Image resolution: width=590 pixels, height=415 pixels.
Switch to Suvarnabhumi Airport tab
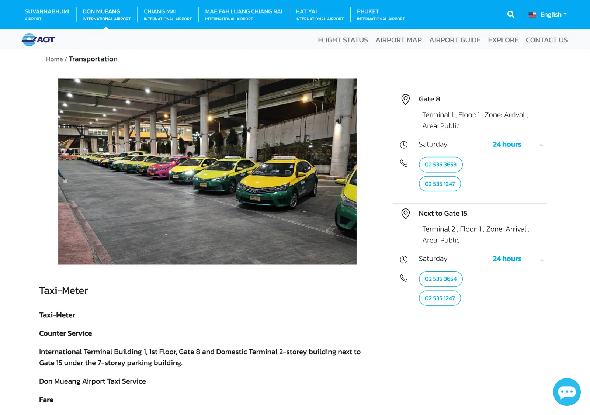[47, 14]
